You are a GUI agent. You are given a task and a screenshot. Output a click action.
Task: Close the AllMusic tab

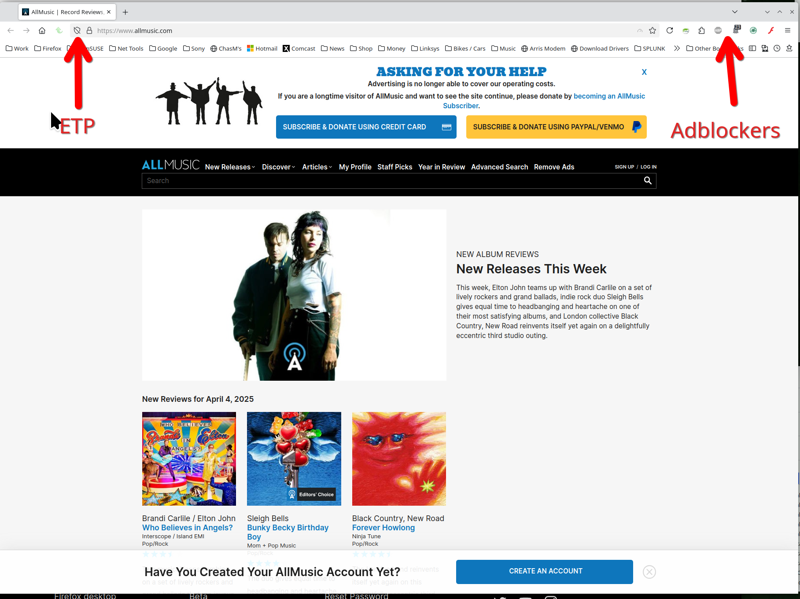coord(109,12)
